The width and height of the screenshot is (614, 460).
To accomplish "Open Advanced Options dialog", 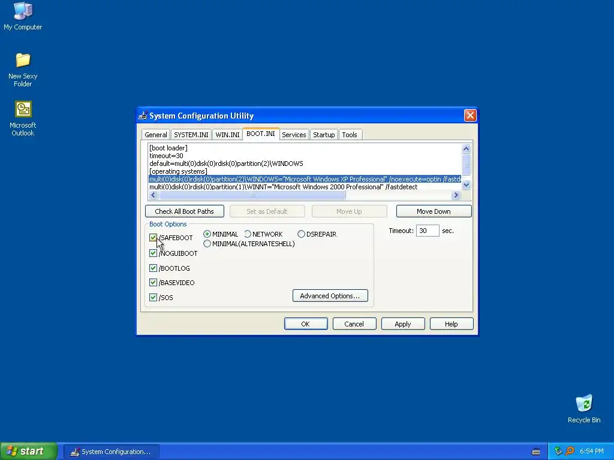I will (x=330, y=296).
